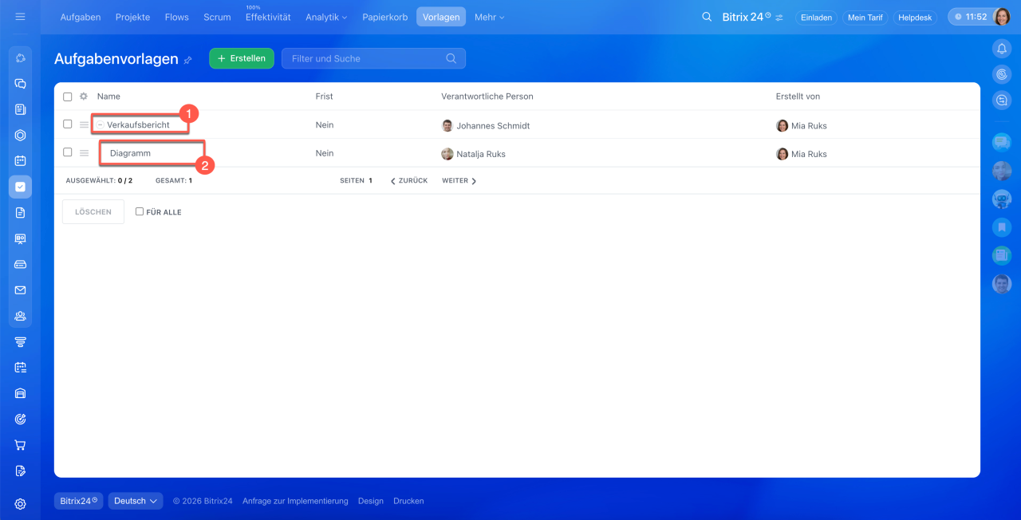This screenshot has height=520, width=1021.
Task: Check the Diagramm row checkbox
Action: [68, 152]
